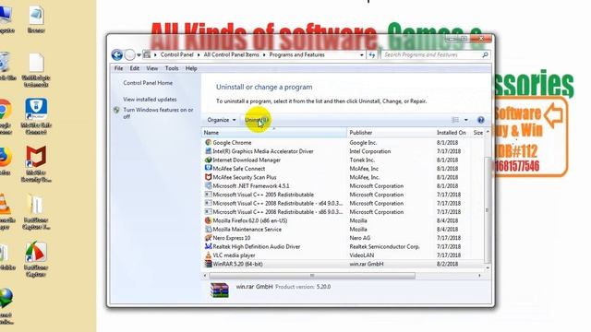Open the View menu
The width and height of the screenshot is (591, 332).
(151, 68)
